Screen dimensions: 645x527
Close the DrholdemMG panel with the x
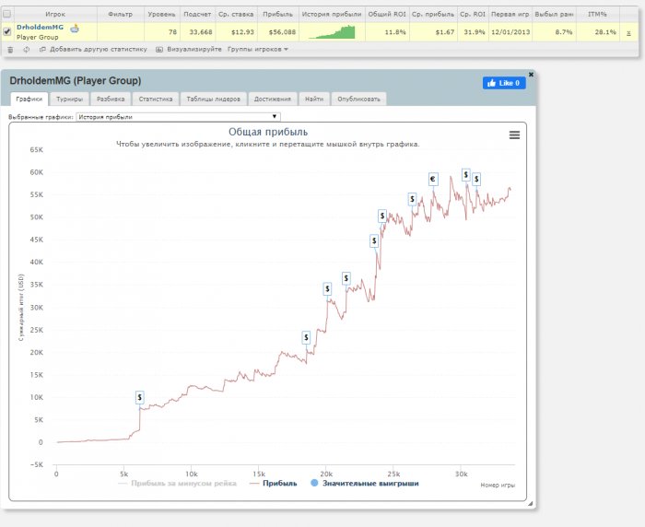tap(531, 74)
